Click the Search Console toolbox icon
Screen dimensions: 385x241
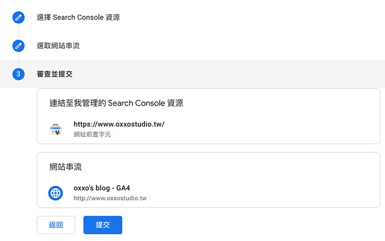tap(56, 130)
